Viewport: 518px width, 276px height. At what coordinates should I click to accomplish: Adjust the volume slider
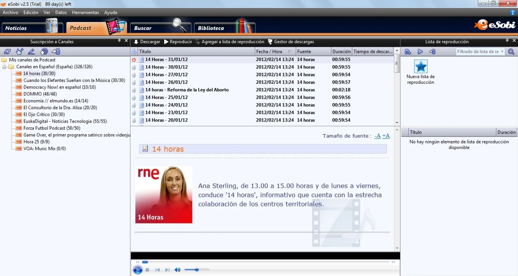(196, 270)
